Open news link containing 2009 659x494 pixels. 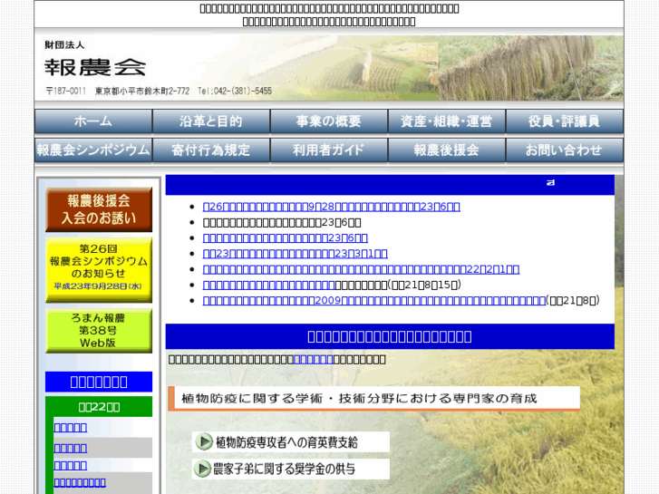click(x=374, y=301)
